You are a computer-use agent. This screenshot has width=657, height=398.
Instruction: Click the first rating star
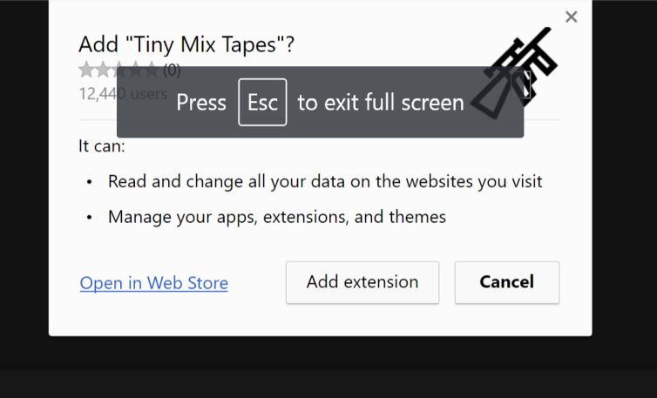(86, 70)
